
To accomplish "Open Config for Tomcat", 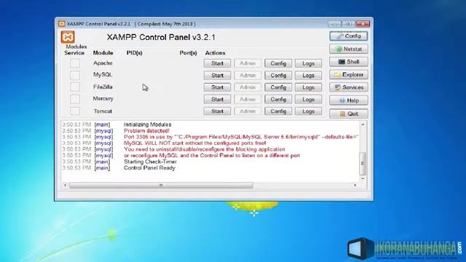I will click(278, 111).
